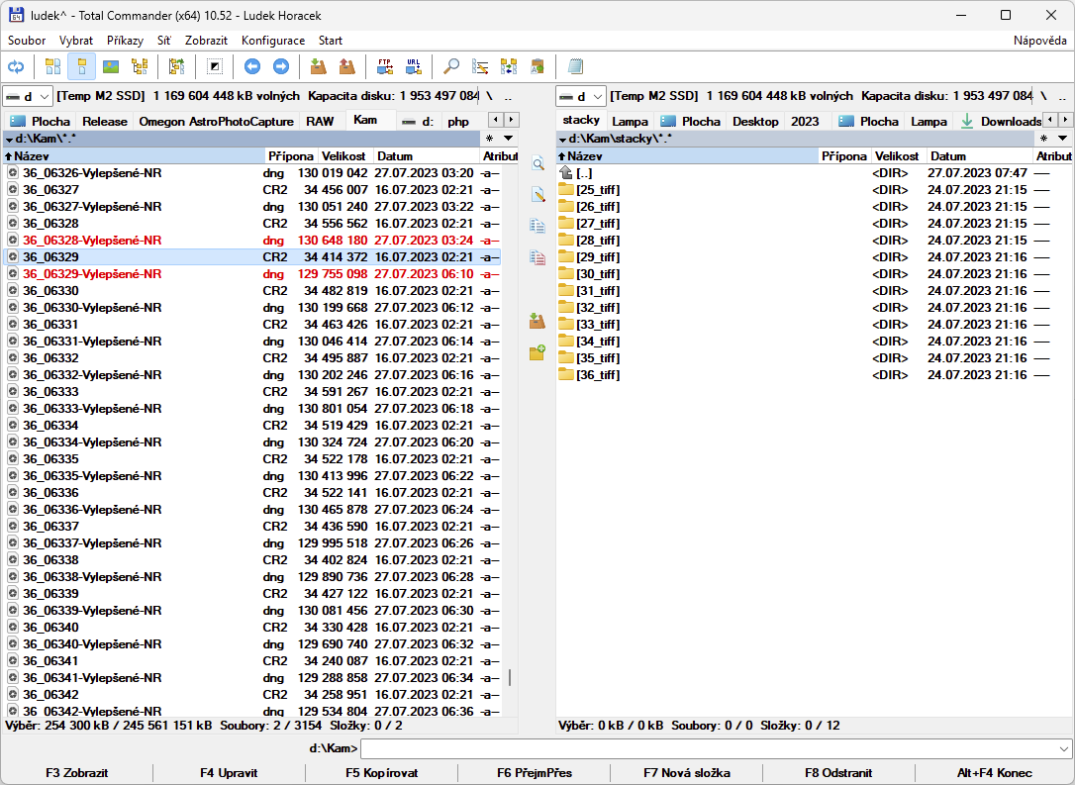Open the Soubor menu

27,41
